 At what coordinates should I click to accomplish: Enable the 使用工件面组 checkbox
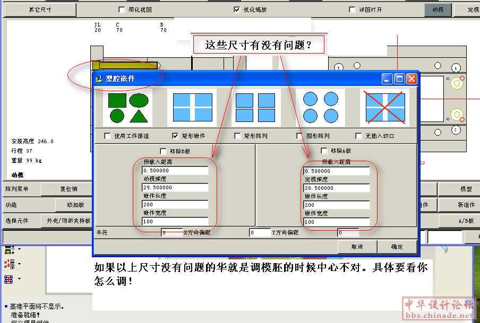pos(107,136)
